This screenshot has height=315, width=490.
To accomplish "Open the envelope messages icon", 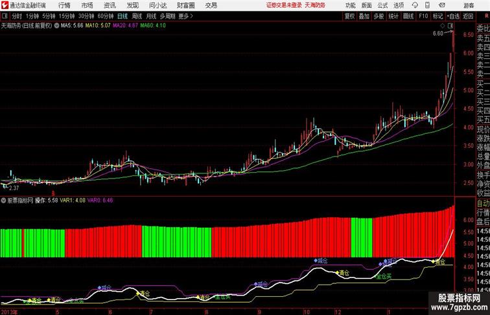I will (442, 5).
